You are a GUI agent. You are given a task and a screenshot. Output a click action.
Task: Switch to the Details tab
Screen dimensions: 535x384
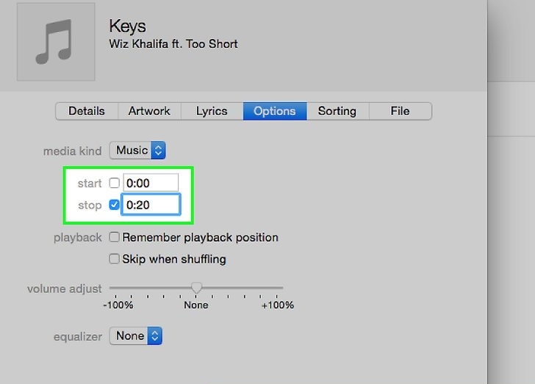(x=87, y=111)
